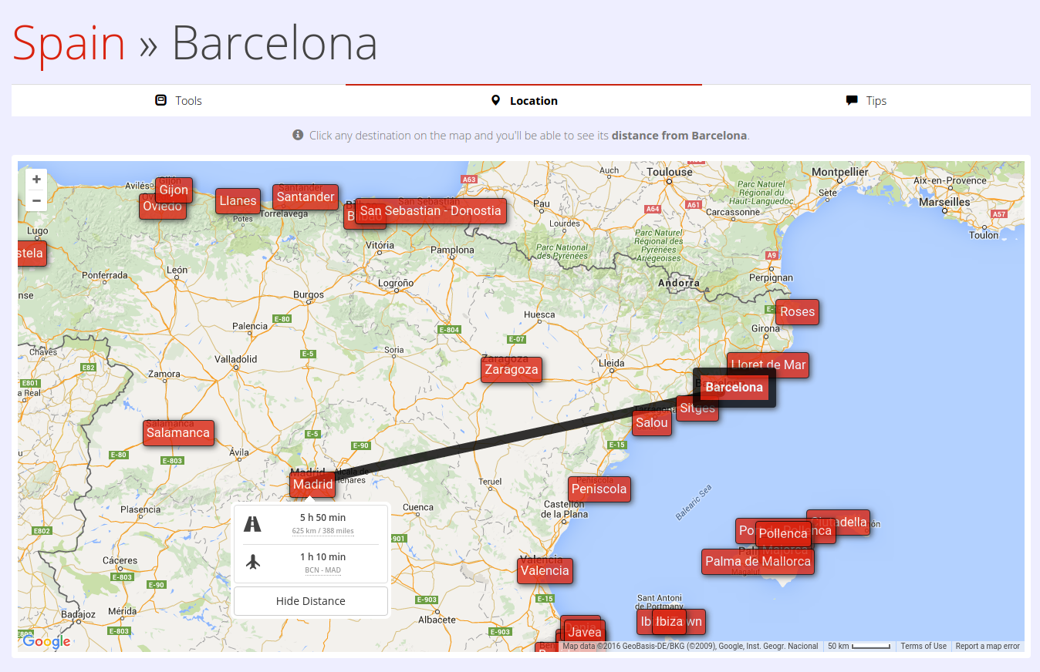Open Report a map error link

click(988, 647)
